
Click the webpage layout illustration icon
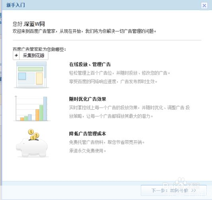(x=31, y=74)
